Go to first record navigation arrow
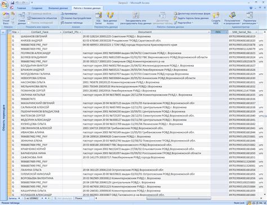Viewport: 267px width, 205px height. point(19,198)
